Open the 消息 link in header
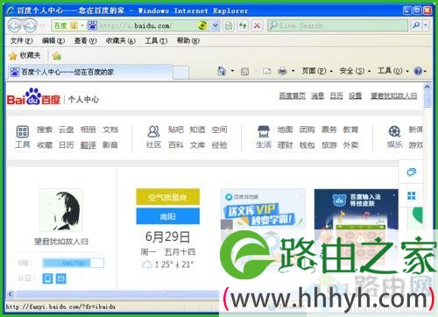Viewport: 438px width, 317px height. 317,95
